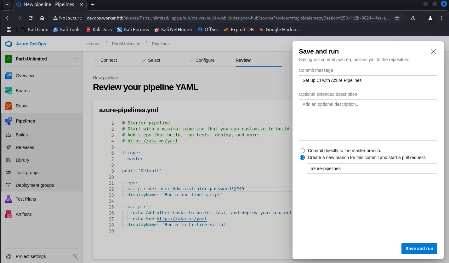Open the Kali Linux bookmark
449x263 pixels.
[34, 29]
